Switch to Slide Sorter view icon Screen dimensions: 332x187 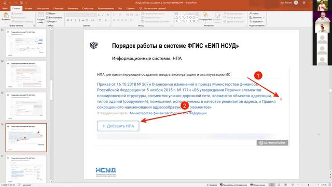coord(279,185)
